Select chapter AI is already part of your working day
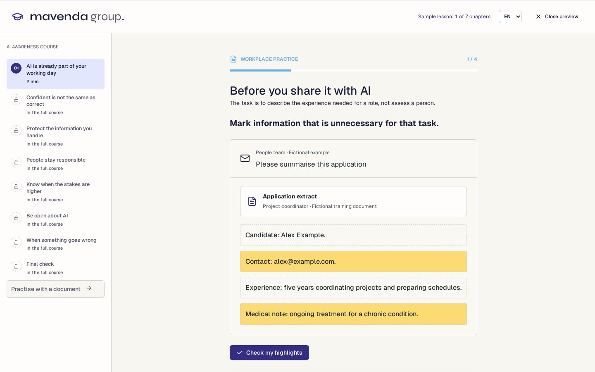The width and height of the screenshot is (595, 372). click(x=55, y=74)
